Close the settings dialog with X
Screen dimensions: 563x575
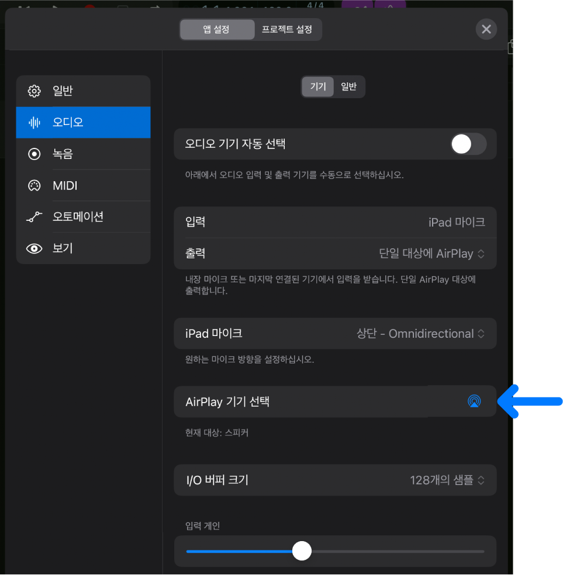(x=486, y=29)
